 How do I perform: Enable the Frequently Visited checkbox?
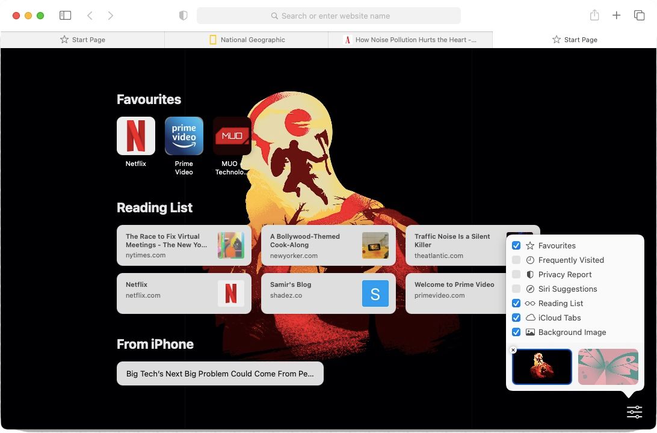coord(516,260)
